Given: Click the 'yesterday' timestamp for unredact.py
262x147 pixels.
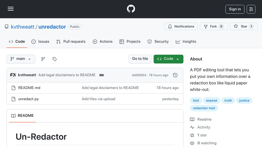Looking at the screenshot, I should coord(170,99).
